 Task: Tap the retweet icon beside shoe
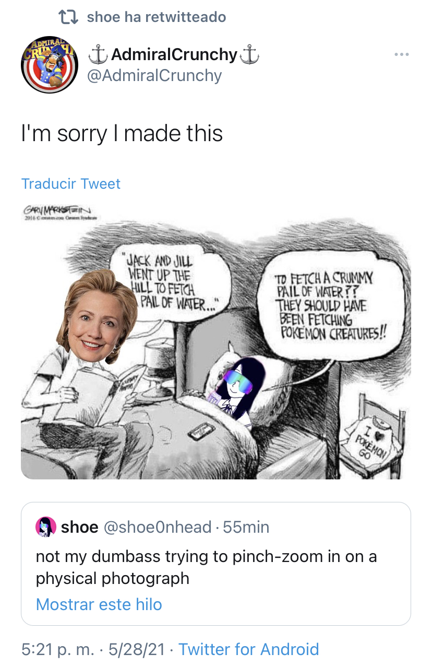click(x=68, y=17)
